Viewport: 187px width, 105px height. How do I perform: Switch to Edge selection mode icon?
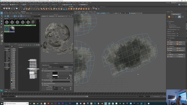(176, 17)
